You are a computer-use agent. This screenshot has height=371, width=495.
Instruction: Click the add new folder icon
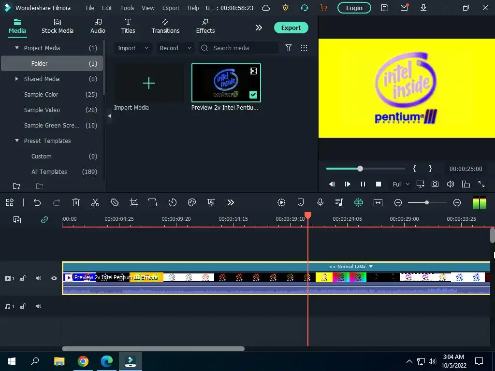(x=16, y=186)
